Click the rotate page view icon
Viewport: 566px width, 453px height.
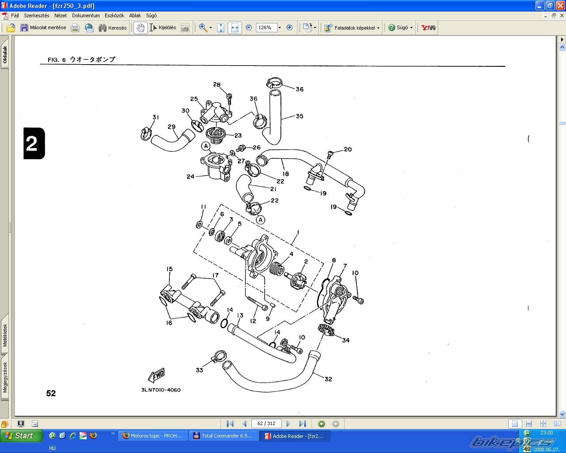pyautogui.click(x=307, y=27)
